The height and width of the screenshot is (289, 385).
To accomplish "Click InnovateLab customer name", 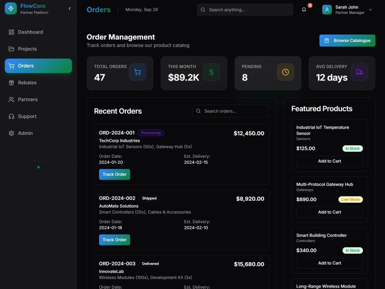I will (111, 271).
